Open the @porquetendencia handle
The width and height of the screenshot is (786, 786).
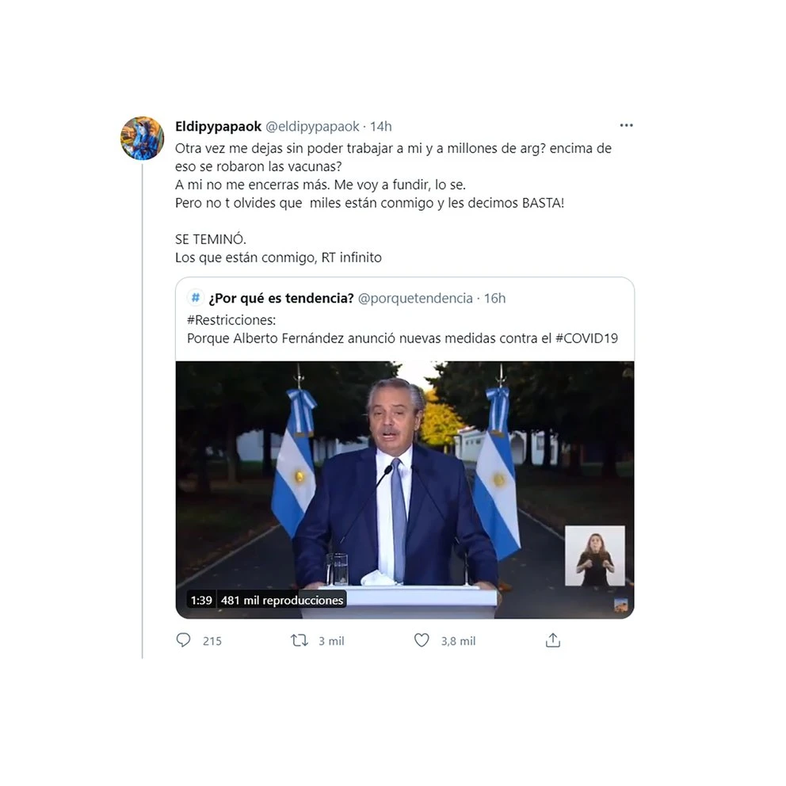tap(415, 298)
